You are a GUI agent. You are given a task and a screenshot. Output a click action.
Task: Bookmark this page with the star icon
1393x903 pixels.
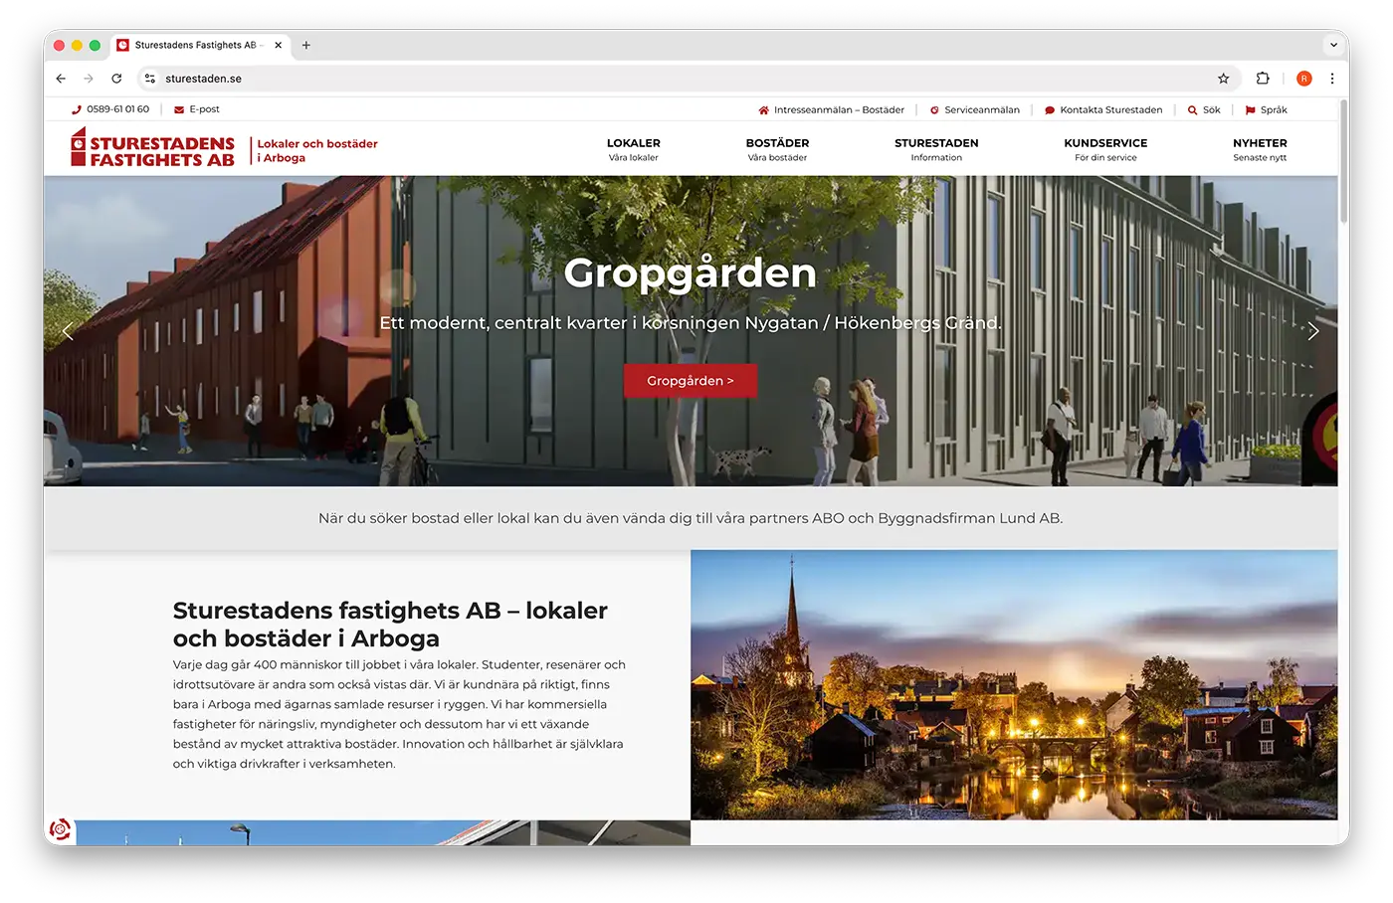coord(1224,79)
